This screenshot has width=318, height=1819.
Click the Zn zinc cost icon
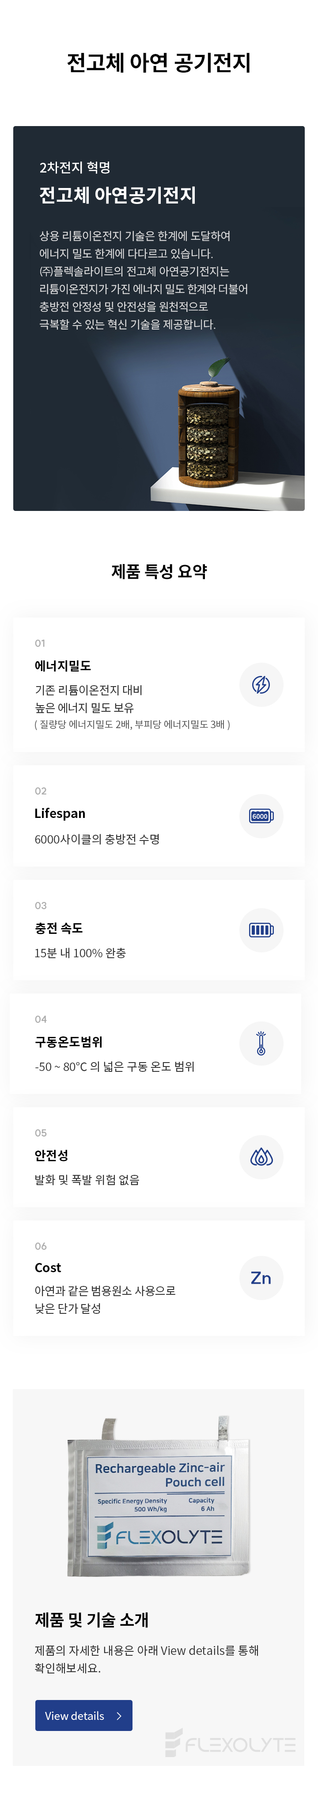click(x=261, y=1278)
